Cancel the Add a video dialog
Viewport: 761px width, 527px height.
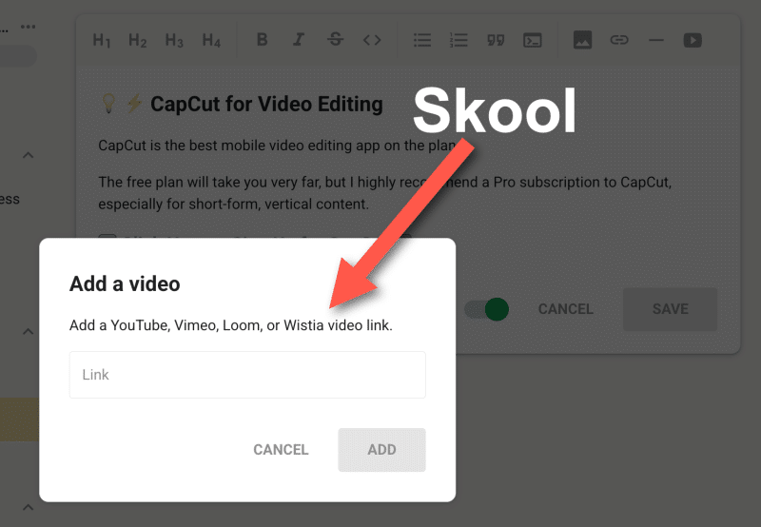[281, 450]
